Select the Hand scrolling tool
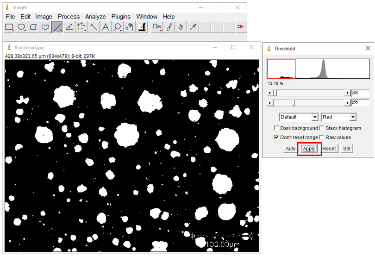The width and height of the screenshot is (375, 256). point(130,27)
